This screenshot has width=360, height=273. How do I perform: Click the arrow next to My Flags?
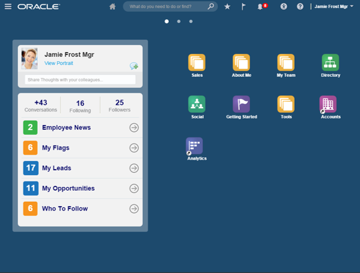tap(134, 148)
